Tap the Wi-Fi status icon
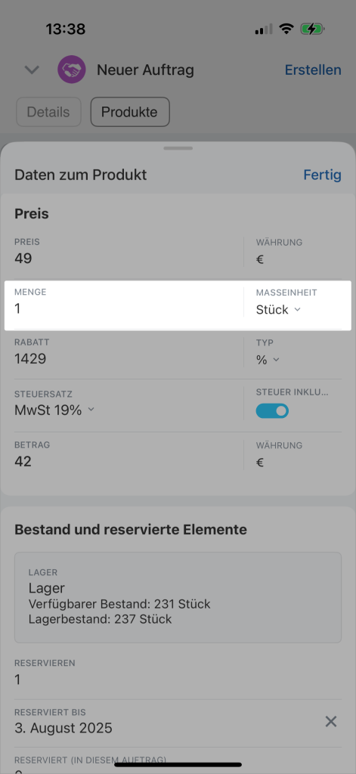Viewport: 356px width, 774px height. tap(286, 29)
